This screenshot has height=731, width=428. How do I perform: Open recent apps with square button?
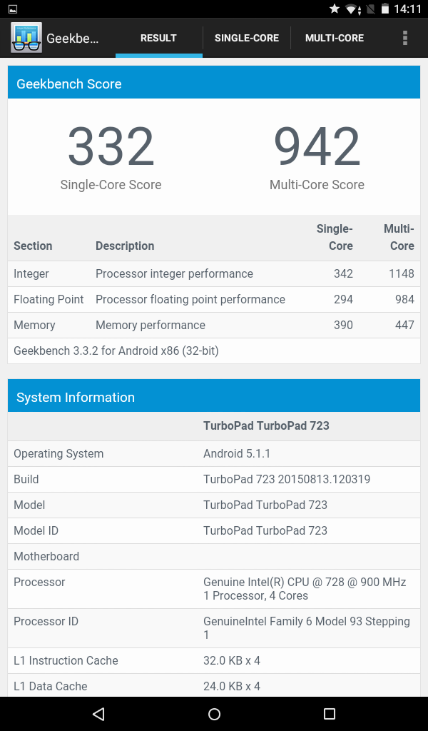(x=329, y=714)
